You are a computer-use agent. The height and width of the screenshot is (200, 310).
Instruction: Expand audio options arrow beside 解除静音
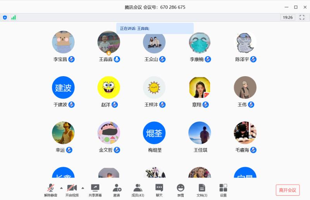pyautogui.click(x=62, y=188)
